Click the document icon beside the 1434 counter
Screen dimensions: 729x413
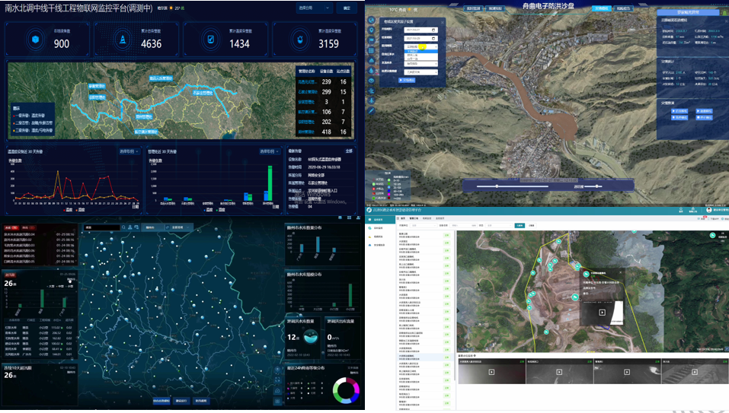click(x=211, y=38)
